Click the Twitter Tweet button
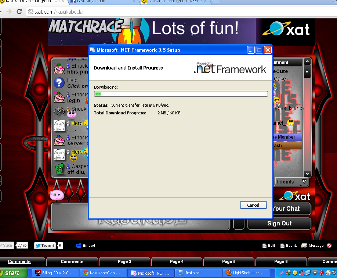Image resolution: width=337 pixels, height=278 pixels. (45, 246)
